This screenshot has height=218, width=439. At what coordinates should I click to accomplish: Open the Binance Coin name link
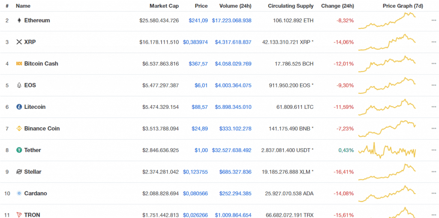pyautogui.click(x=42, y=128)
